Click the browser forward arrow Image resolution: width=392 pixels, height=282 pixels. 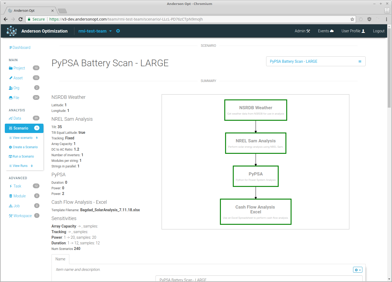13,19
